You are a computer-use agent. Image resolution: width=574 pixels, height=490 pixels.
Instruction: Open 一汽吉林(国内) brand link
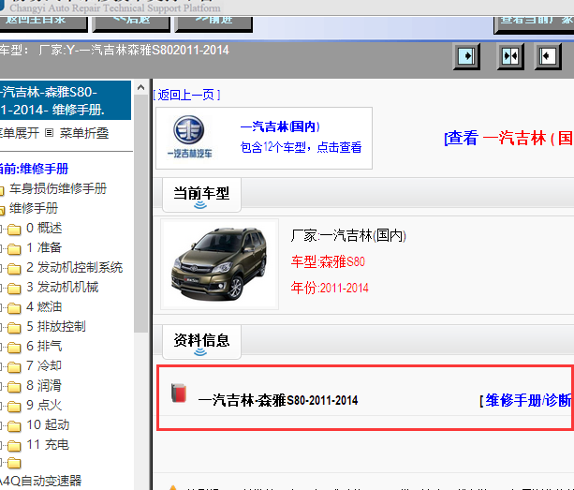tap(280, 126)
